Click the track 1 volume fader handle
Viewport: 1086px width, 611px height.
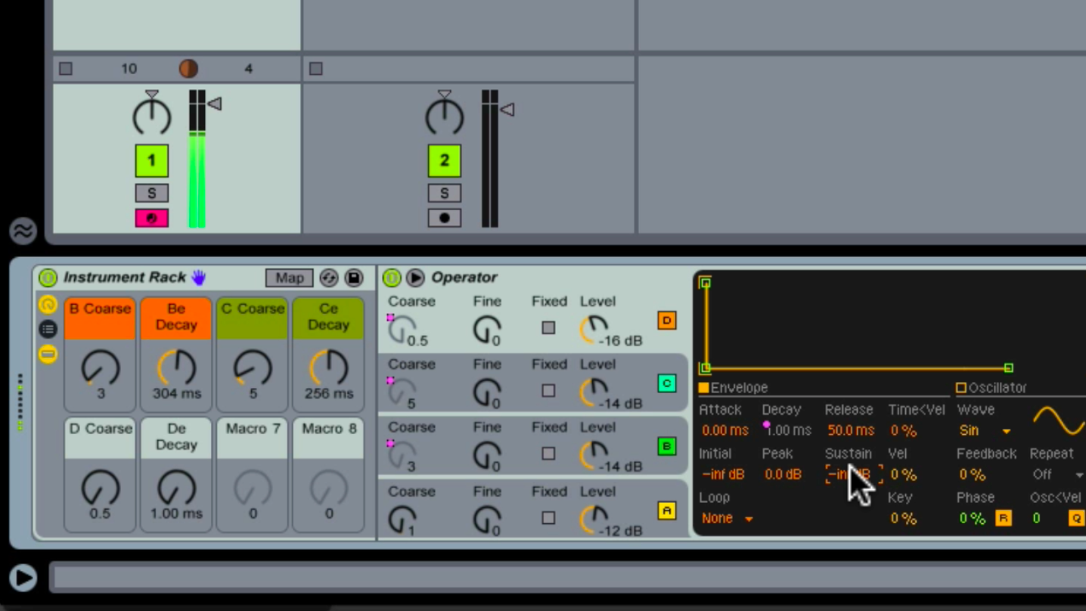point(215,104)
